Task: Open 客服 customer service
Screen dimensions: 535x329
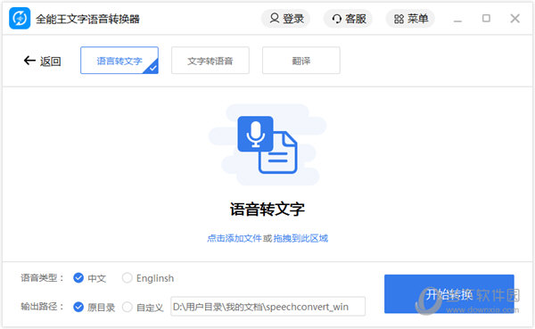Action: (348, 19)
